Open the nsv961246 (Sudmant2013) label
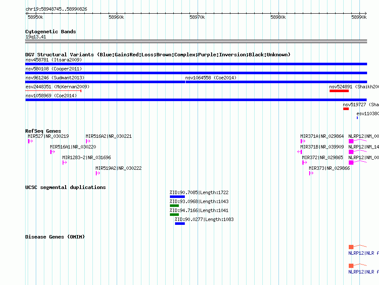The image size is (379, 285). pyautogui.click(x=55, y=78)
